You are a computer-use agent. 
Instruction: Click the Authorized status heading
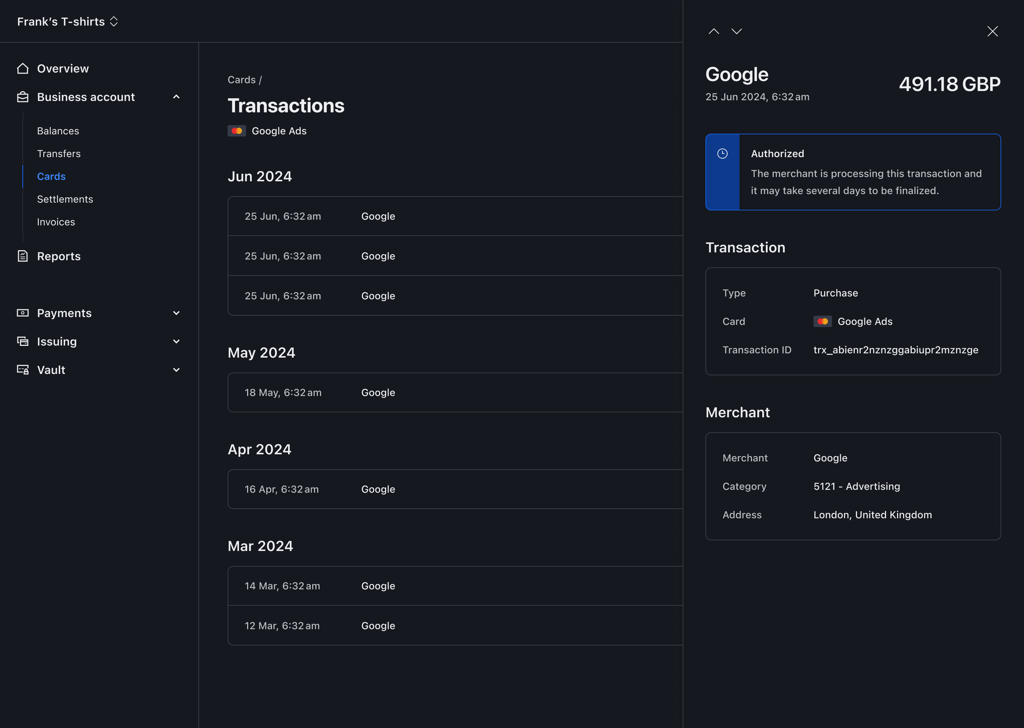(777, 154)
